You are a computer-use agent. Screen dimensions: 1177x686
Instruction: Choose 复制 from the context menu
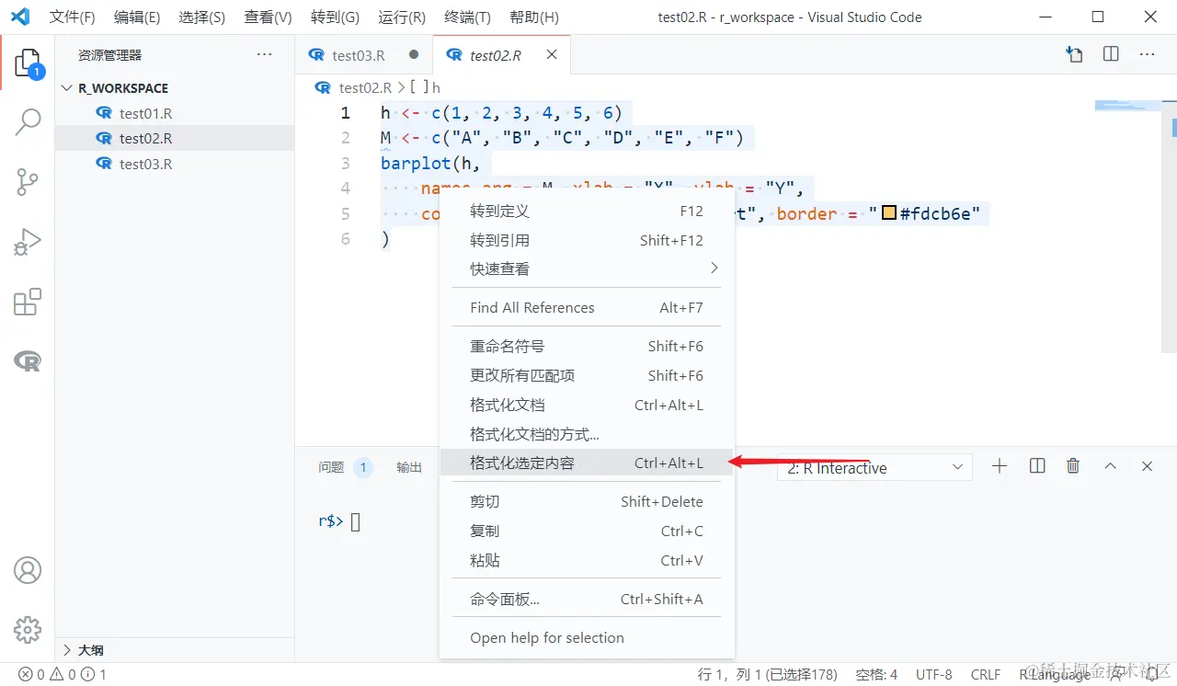[587, 531]
